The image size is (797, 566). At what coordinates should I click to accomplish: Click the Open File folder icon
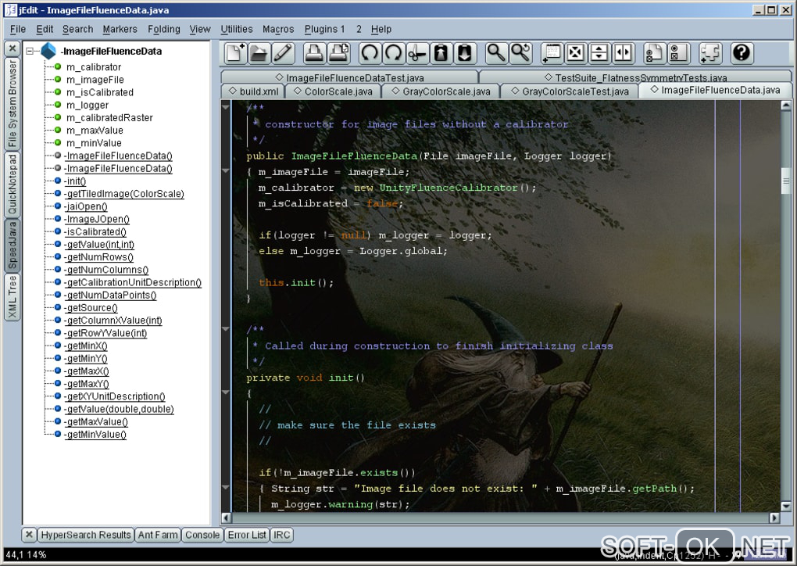click(259, 53)
